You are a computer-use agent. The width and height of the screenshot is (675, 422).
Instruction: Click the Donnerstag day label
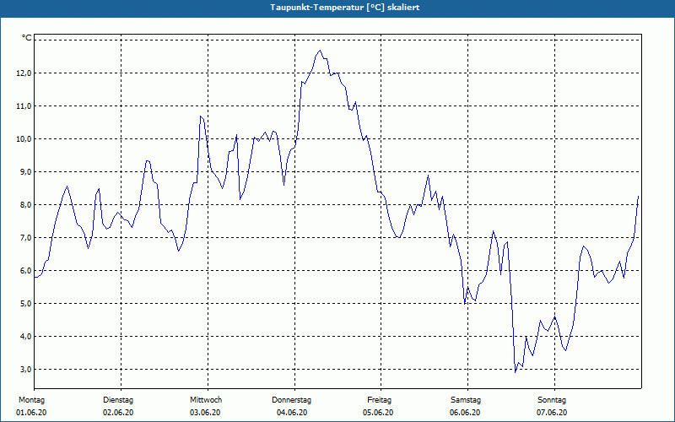pyautogui.click(x=291, y=400)
